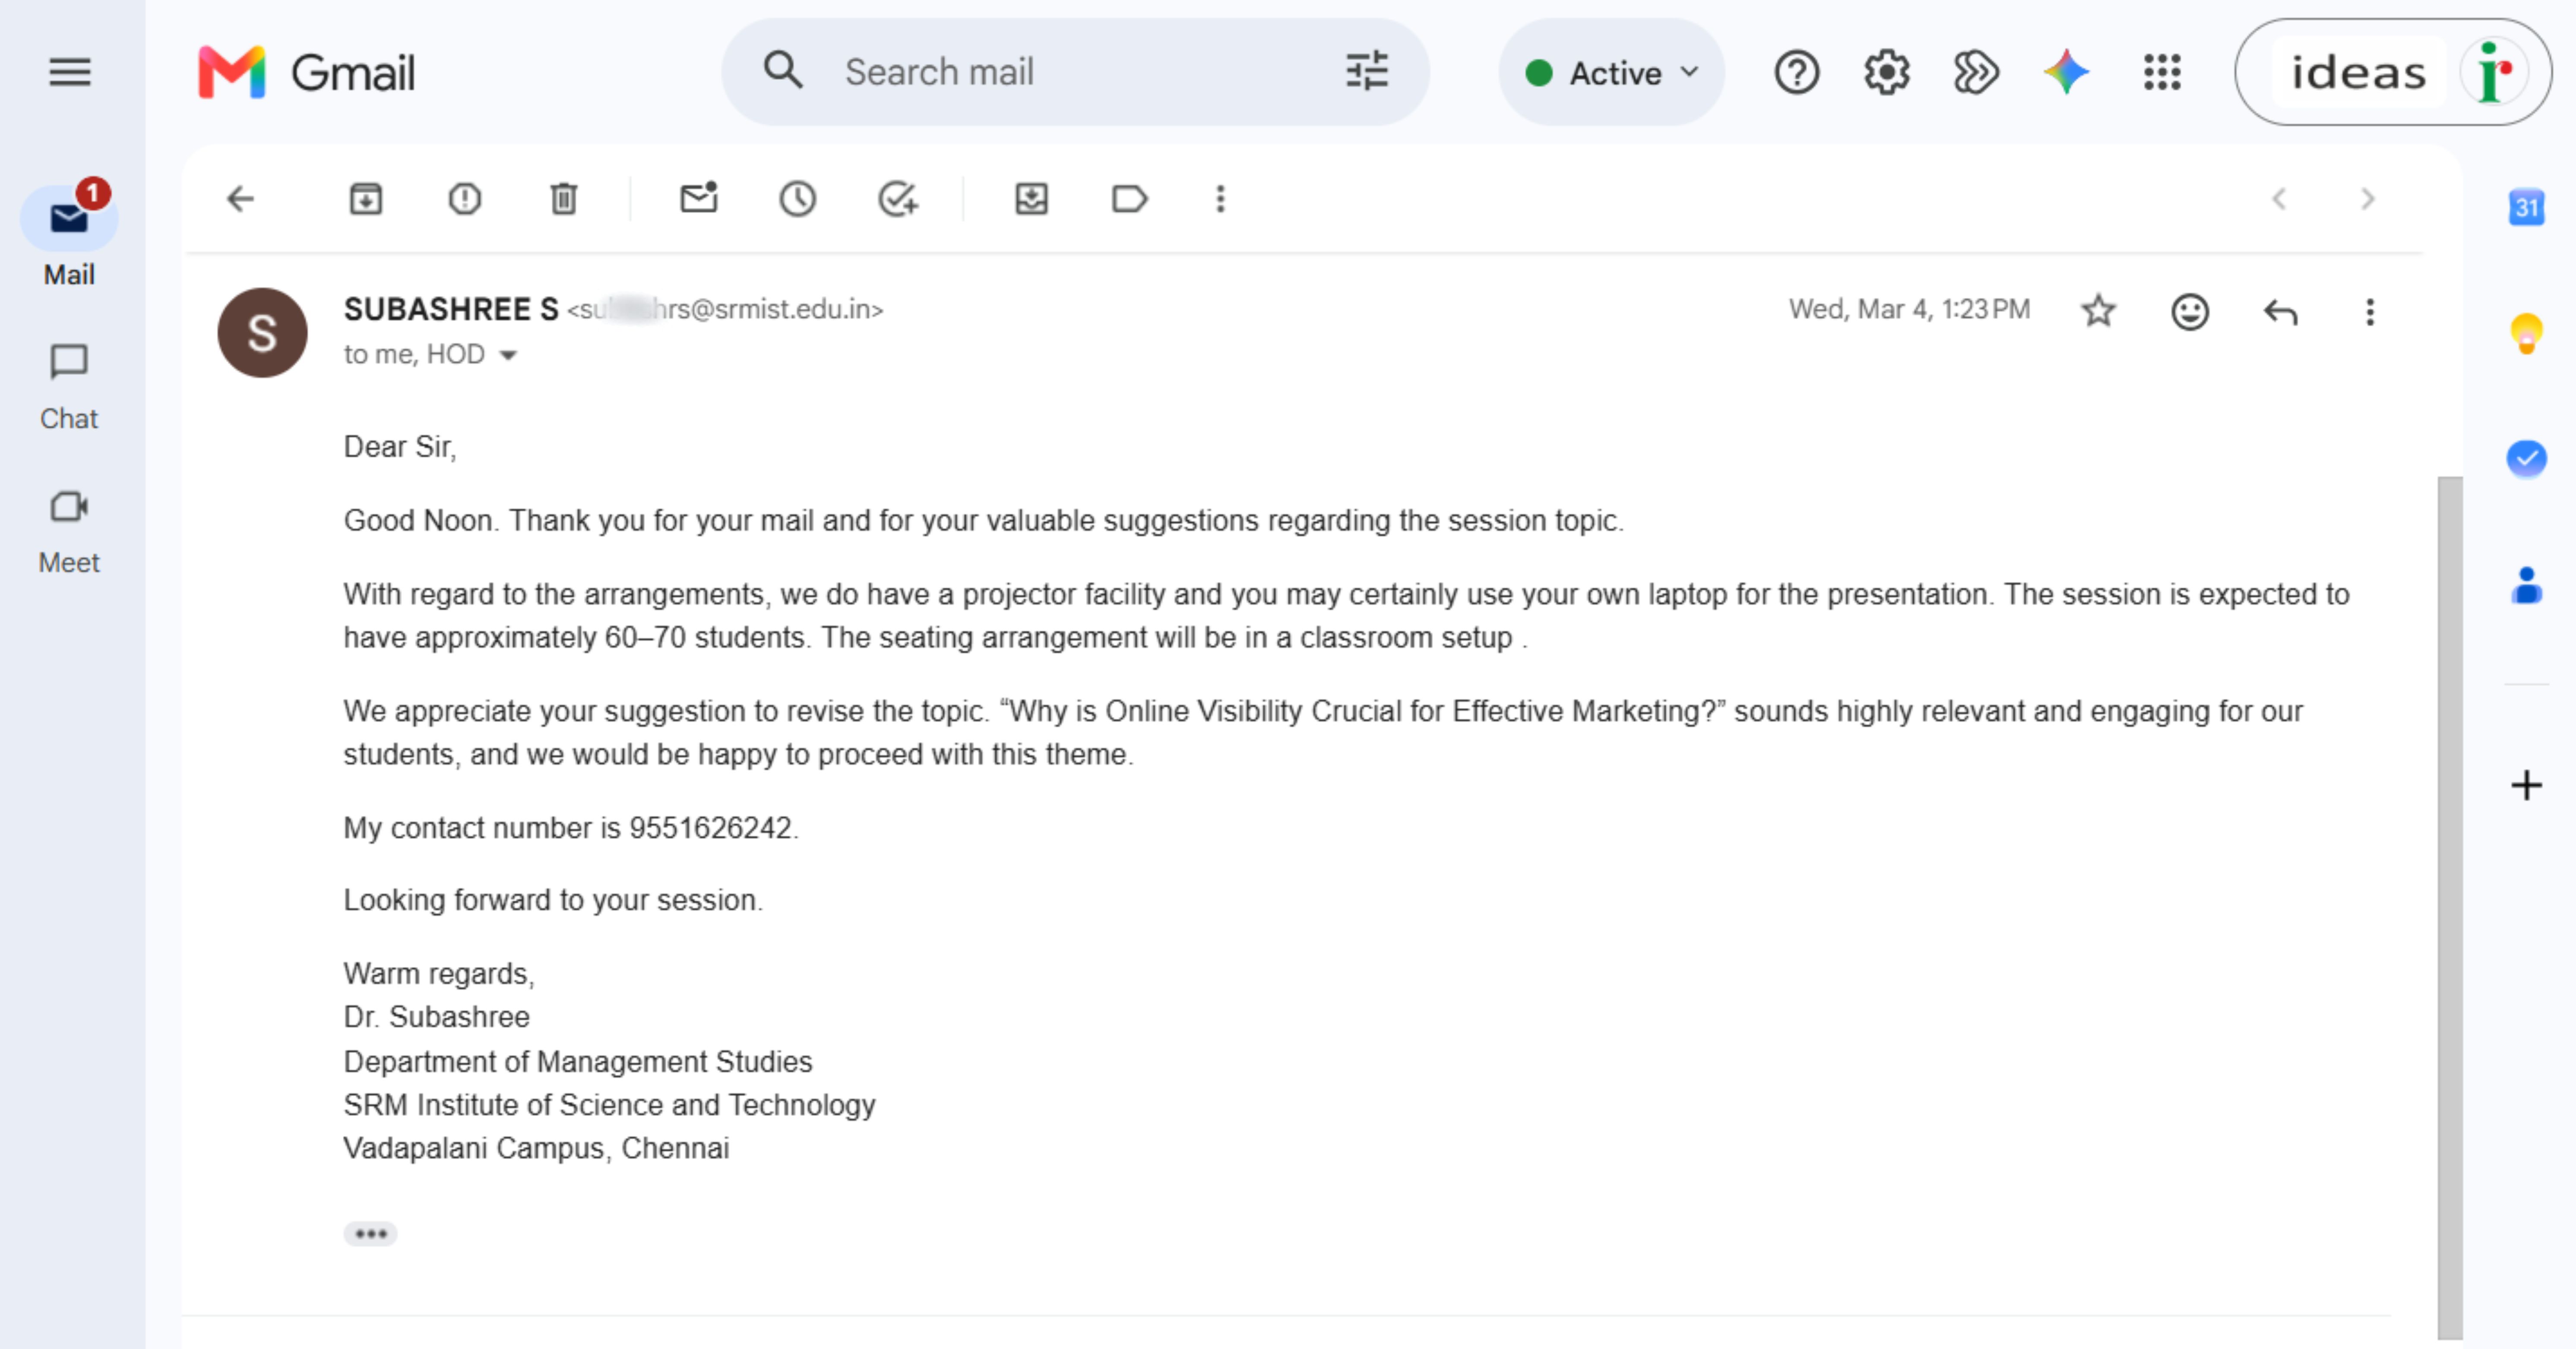This screenshot has height=1349, width=2576.
Task: Archive this email conversation
Action: point(366,199)
